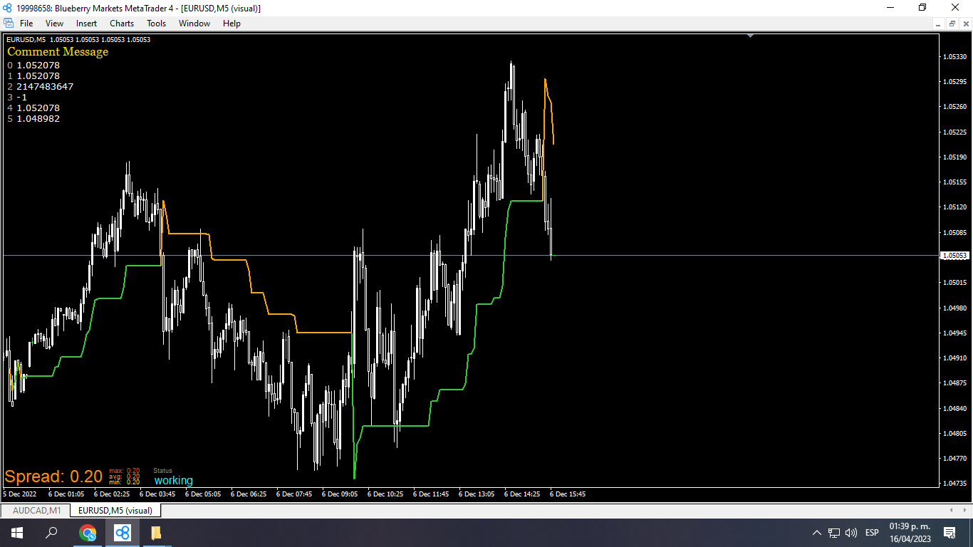Image resolution: width=973 pixels, height=547 pixels.
Task: Open Google Chrome from the taskbar
Action: click(88, 533)
